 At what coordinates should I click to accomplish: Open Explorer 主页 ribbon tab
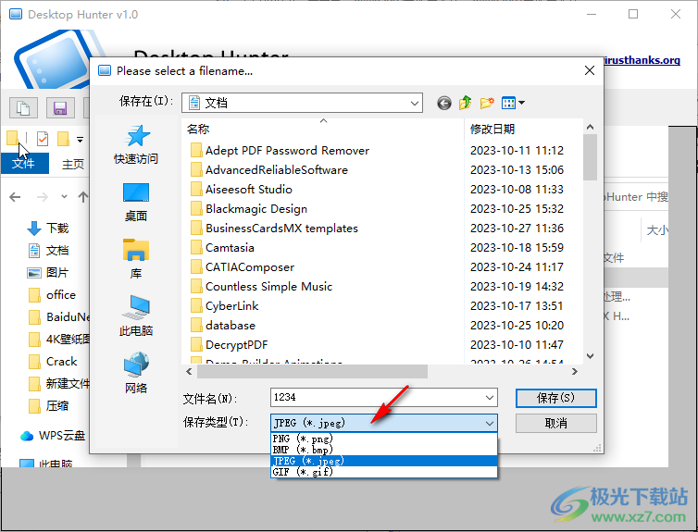pyautogui.click(x=73, y=164)
